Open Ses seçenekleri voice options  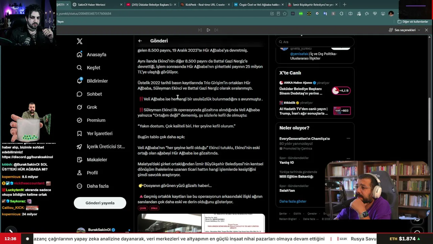[x=404, y=30]
